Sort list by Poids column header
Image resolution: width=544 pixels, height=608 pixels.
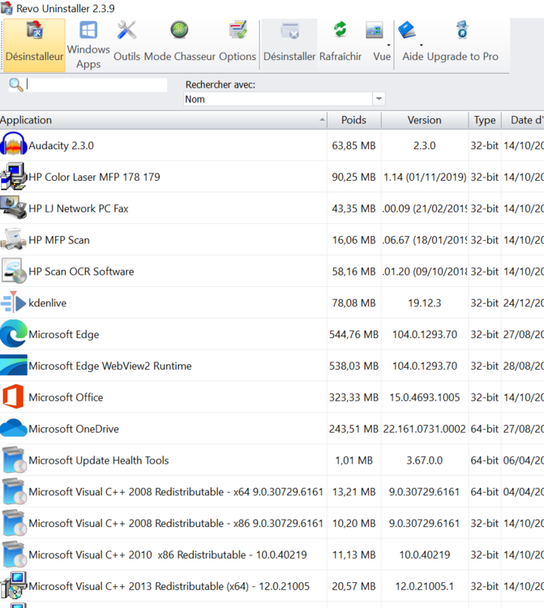pyautogui.click(x=353, y=120)
